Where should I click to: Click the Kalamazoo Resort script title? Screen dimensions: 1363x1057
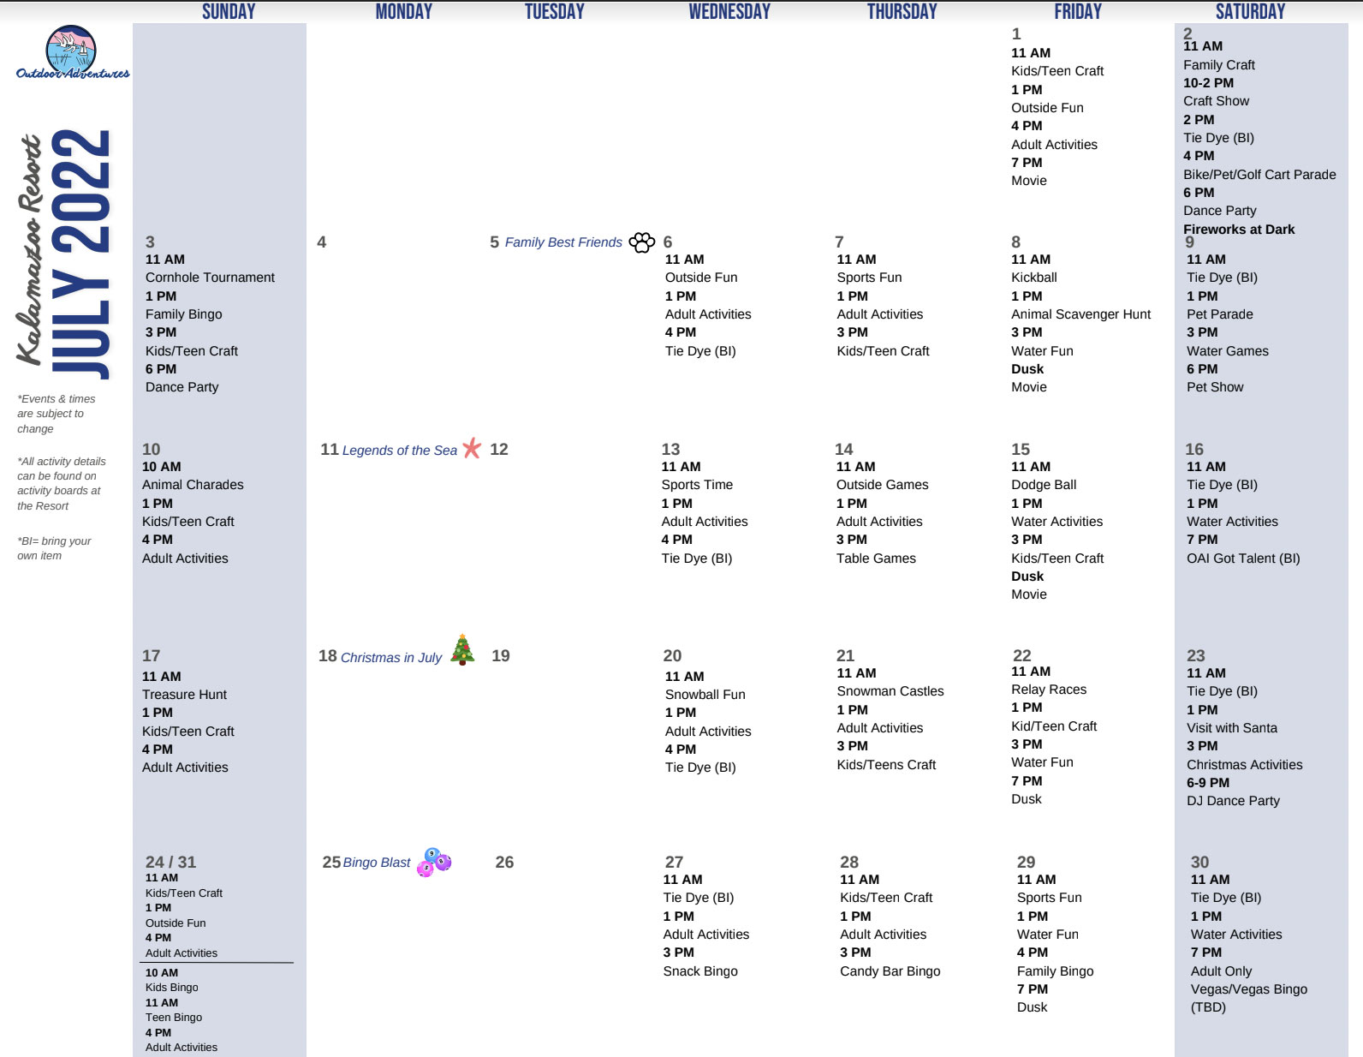pos(29,249)
